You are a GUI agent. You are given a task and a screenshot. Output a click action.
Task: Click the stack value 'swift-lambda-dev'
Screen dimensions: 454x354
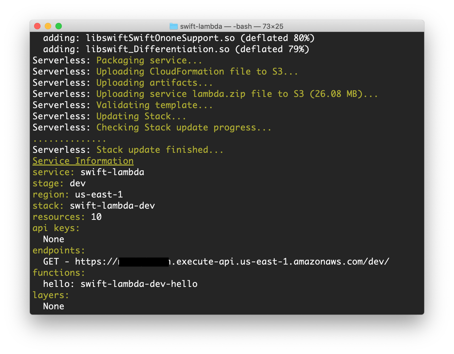point(112,206)
